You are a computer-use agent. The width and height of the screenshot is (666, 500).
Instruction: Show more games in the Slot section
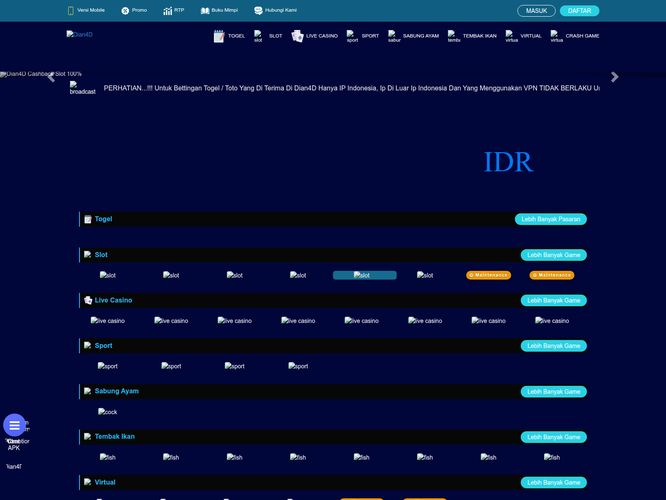coord(554,255)
